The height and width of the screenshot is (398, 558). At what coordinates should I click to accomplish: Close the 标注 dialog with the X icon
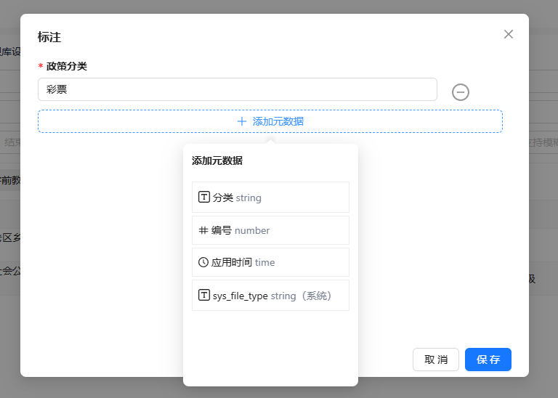pos(509,34)
